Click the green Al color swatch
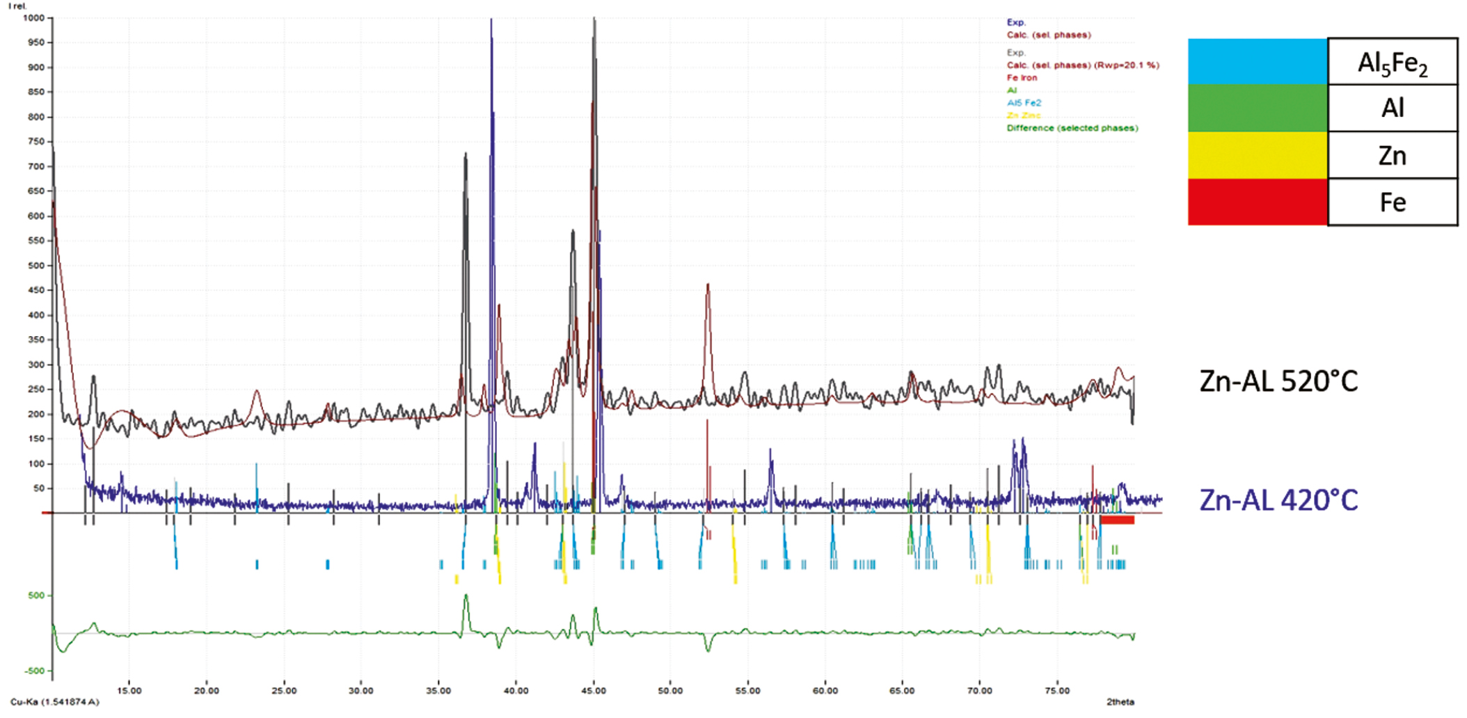The image size is (1467, 718). [x=1257, y=109]
